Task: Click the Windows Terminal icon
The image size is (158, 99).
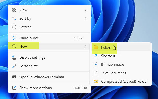Action: (14, 77)
